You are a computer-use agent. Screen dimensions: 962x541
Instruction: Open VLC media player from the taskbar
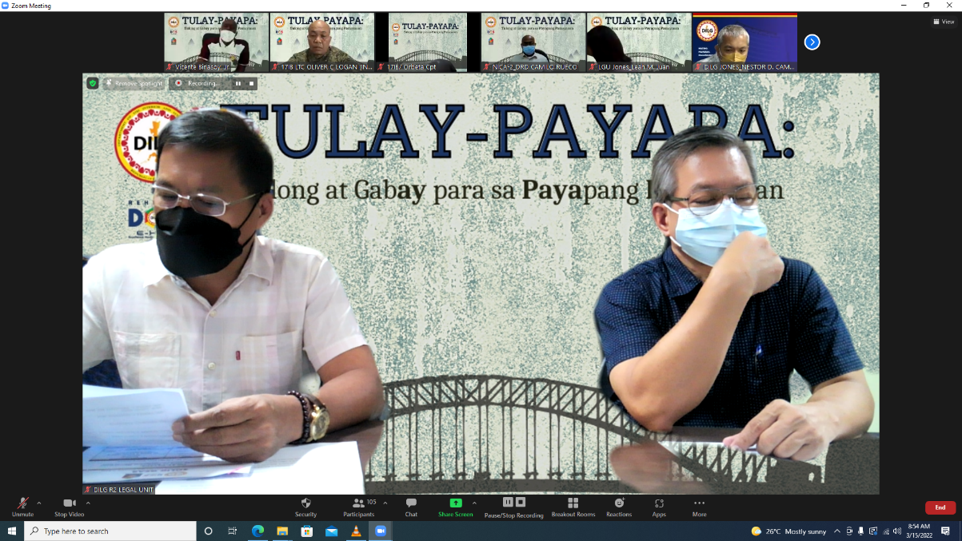(356, 531)
